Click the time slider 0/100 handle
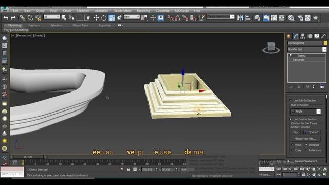 [28, 157]
